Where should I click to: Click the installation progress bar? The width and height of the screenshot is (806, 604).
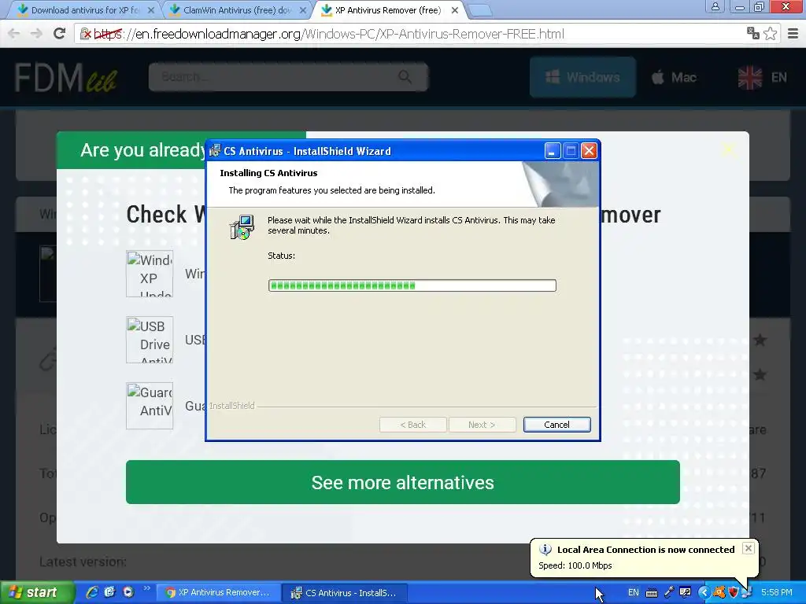pyautogui.click(x=412, y=285)
